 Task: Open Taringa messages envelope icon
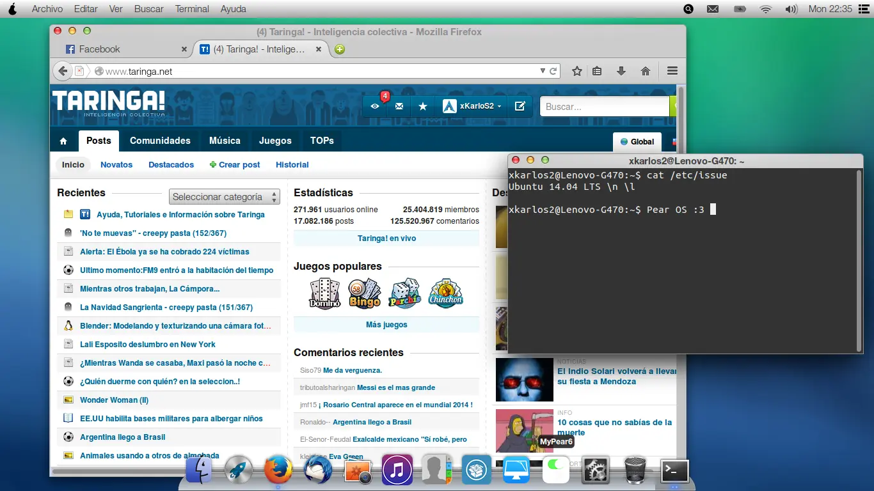coord(399,106)
